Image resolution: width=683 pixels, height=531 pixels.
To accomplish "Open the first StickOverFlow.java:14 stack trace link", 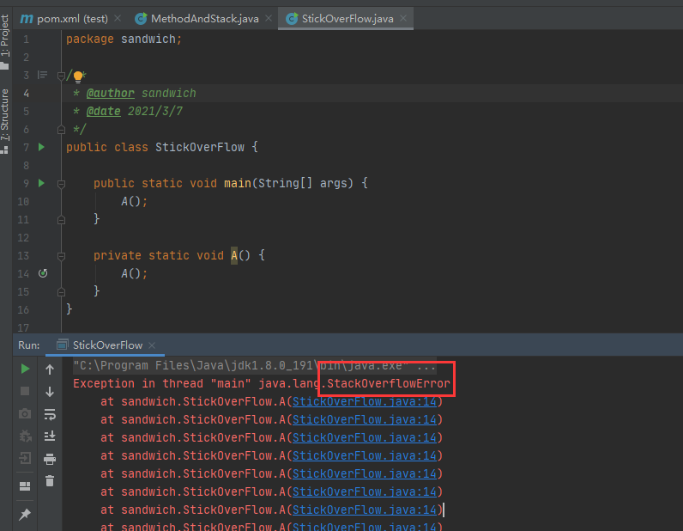I will (364, 402).
